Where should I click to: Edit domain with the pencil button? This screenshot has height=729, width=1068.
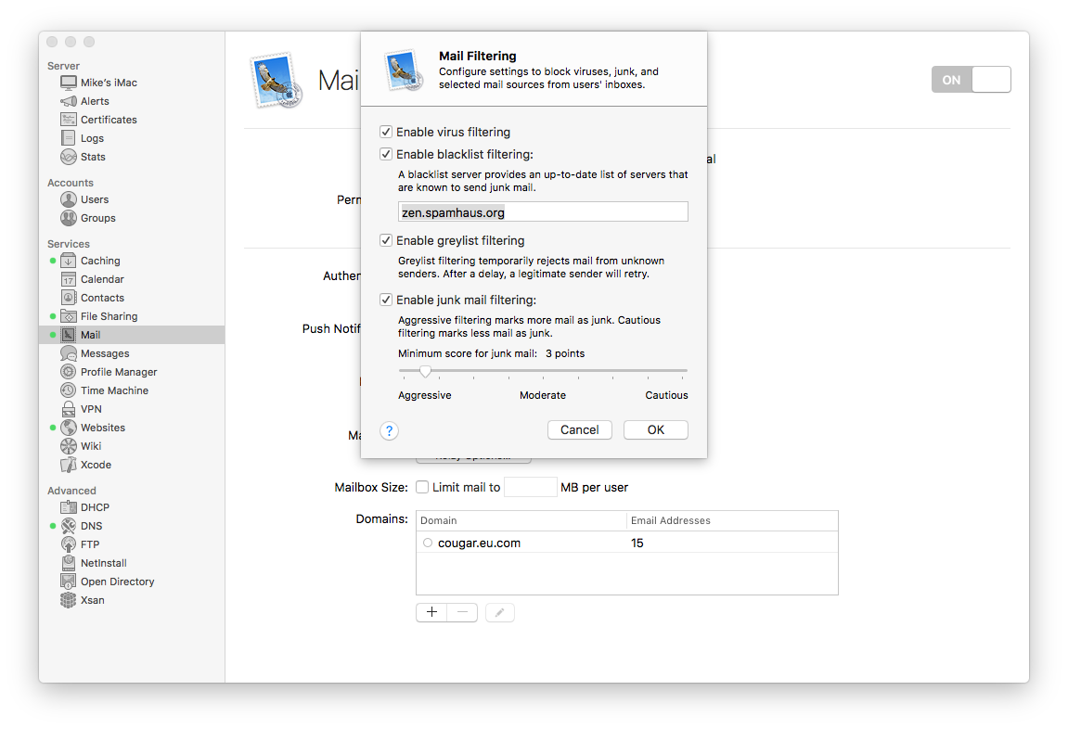tap(500, 613)
